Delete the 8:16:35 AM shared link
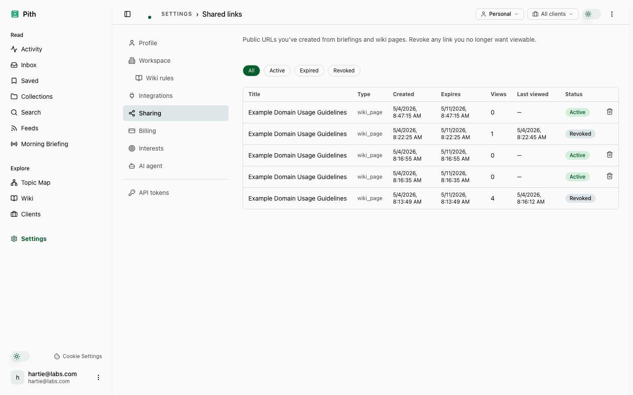This screenshot has width=633, height=395. [x=610, y=176]
